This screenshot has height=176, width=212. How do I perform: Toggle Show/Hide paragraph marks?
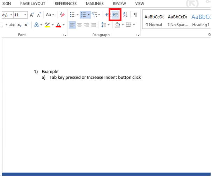(x=135, y=15)
